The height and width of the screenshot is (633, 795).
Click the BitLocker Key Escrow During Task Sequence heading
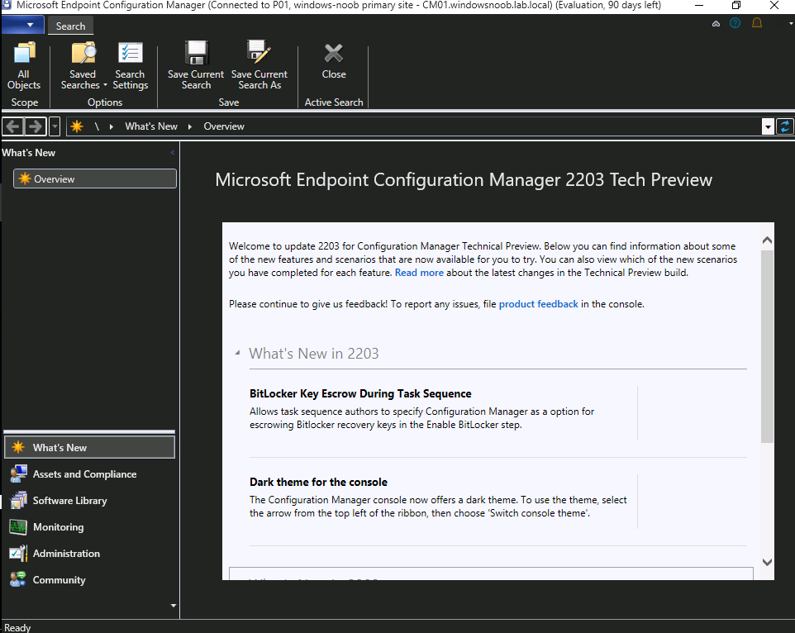[x=360, y=394]
